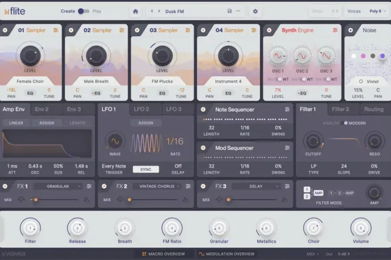Click the Filter macro knob
Viewport: 391px width, 260px height.
tap(30, 228)
